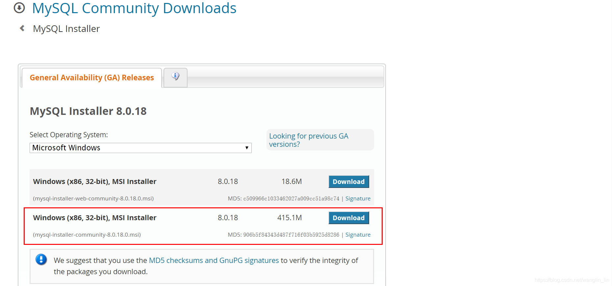Screen dimensions: 612x286
Task: Open MD5 checksums and GnuPG signatures link
Action: click(214, 260)
